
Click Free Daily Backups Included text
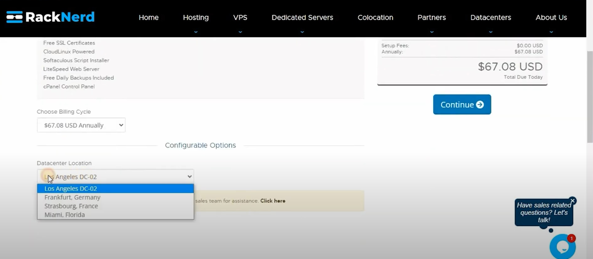pyautogui.click(x=78, y=78)
